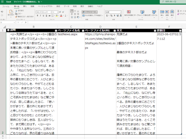Screen dimensions: 186x139
Task: Toggle Wrap Text (文字列の折り返し) button
Action: click(90, 12)
